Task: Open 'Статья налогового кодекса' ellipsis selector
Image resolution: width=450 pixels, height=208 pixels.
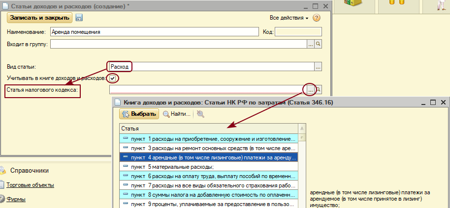Action: 310,90
